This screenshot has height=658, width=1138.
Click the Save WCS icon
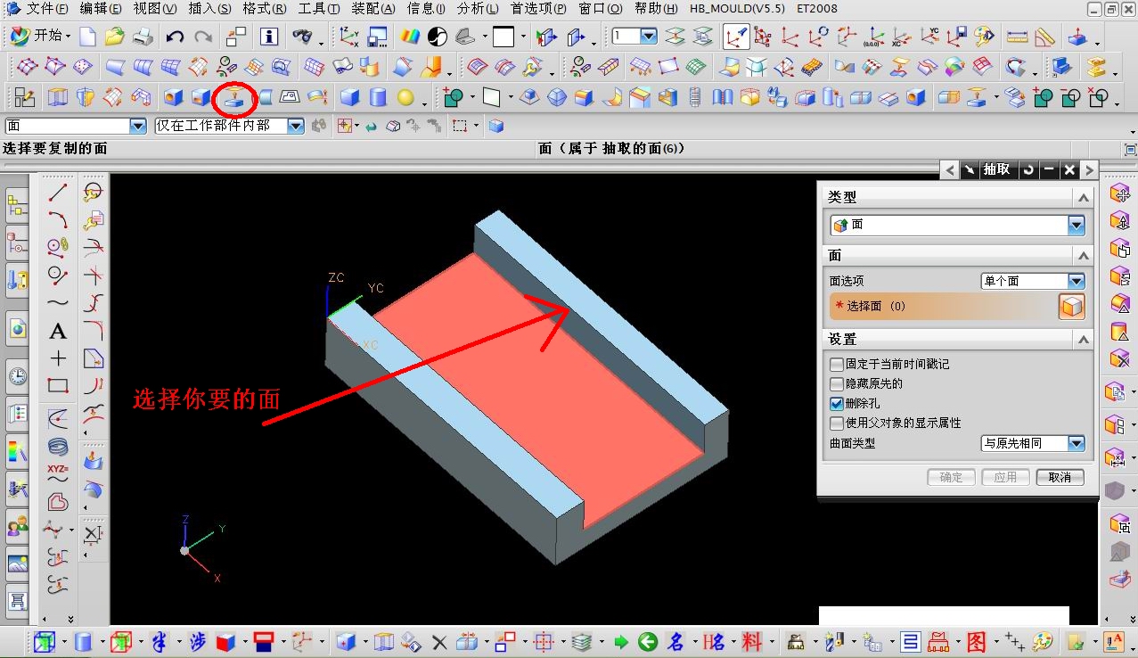coord(956,37)
